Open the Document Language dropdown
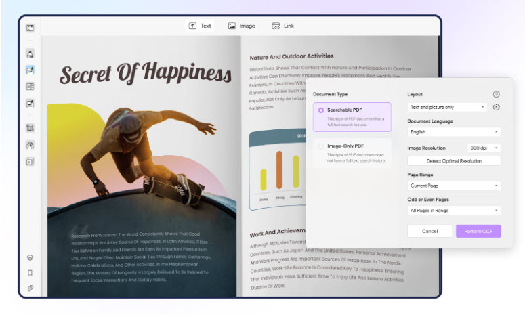Viewport: 525px width, 325px height. pyautogui.click(x=454, y=132)
